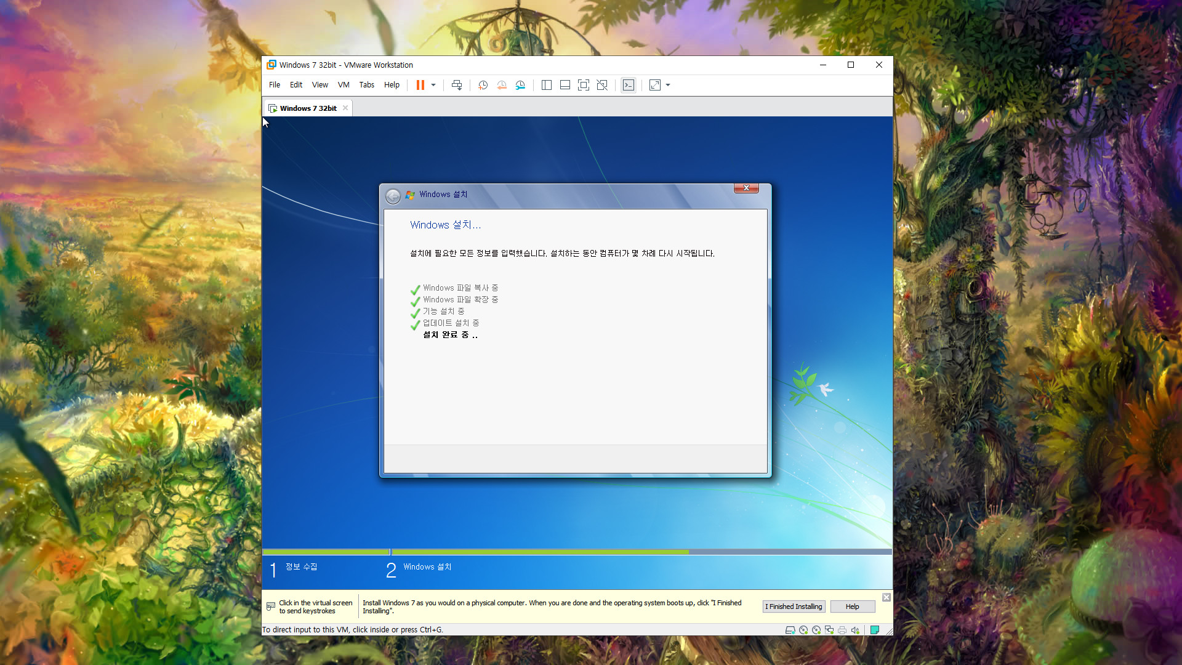The height and width of the screenshot is (665, 1182).
Task: Toggle the thumbnail bar at the bottom
Action: (x=565, y=85)
